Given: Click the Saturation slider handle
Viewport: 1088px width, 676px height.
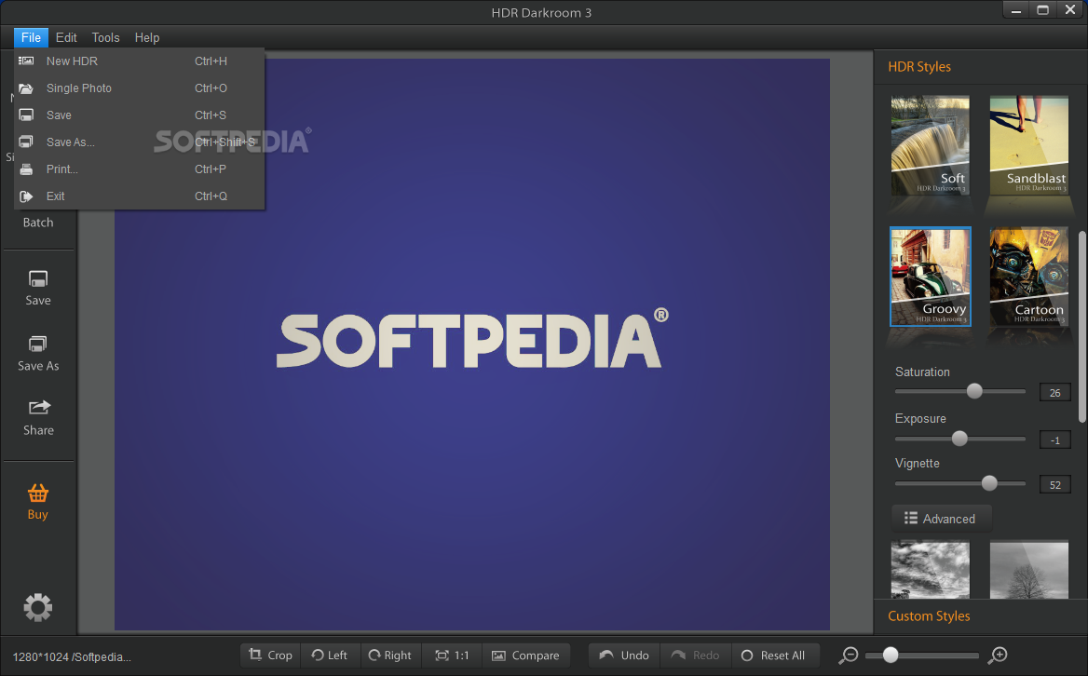Looking at the screenshot, I should coord(974,391).
